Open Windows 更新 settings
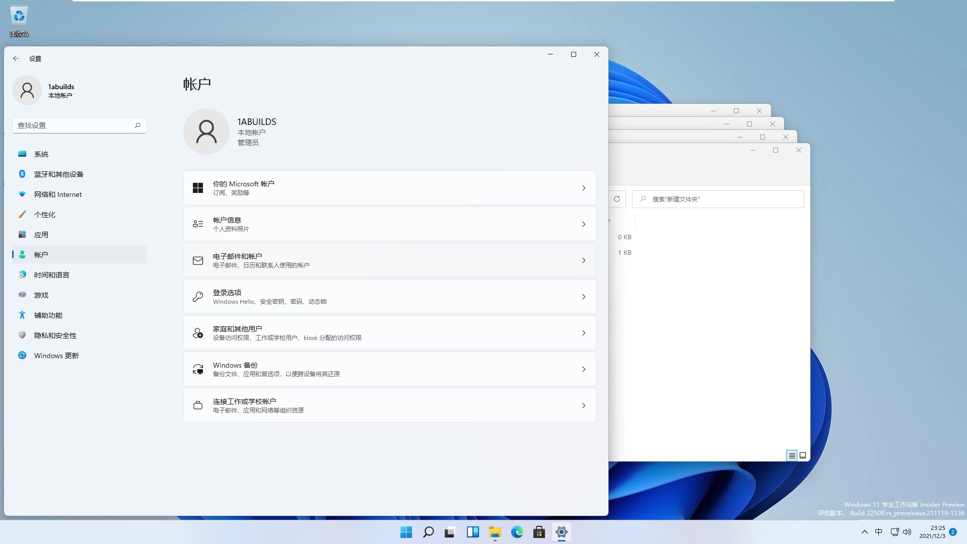This screenshot has height=544, width=967. click(x=80, y=356)
